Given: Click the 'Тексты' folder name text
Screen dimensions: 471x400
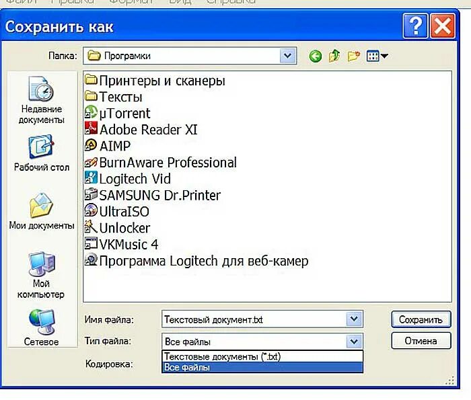Looking at the screenshot, I should 120,97.
